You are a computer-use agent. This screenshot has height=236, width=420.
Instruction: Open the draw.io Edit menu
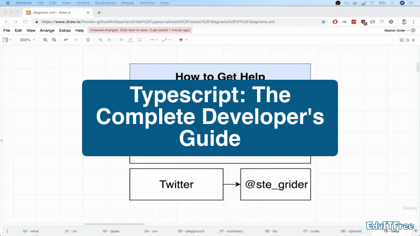pos(18,31)
